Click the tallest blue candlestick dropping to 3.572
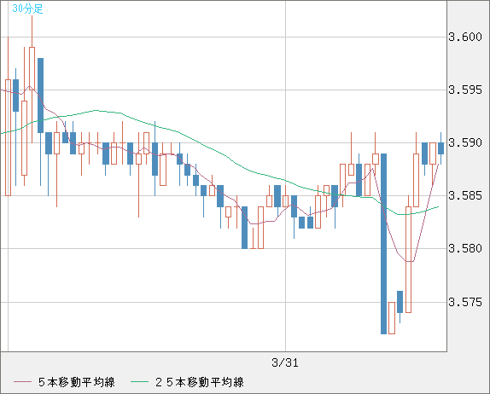Screen dimensions: 490x394 [384, 244]
